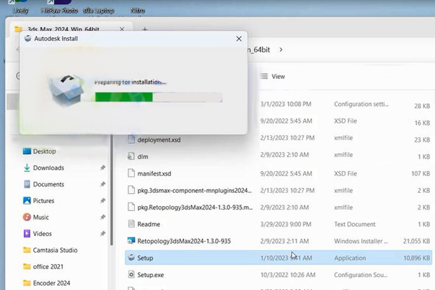
Task: Toggle the pin beside Pictures
Action: pyautogui.click(x=102, y=201)
